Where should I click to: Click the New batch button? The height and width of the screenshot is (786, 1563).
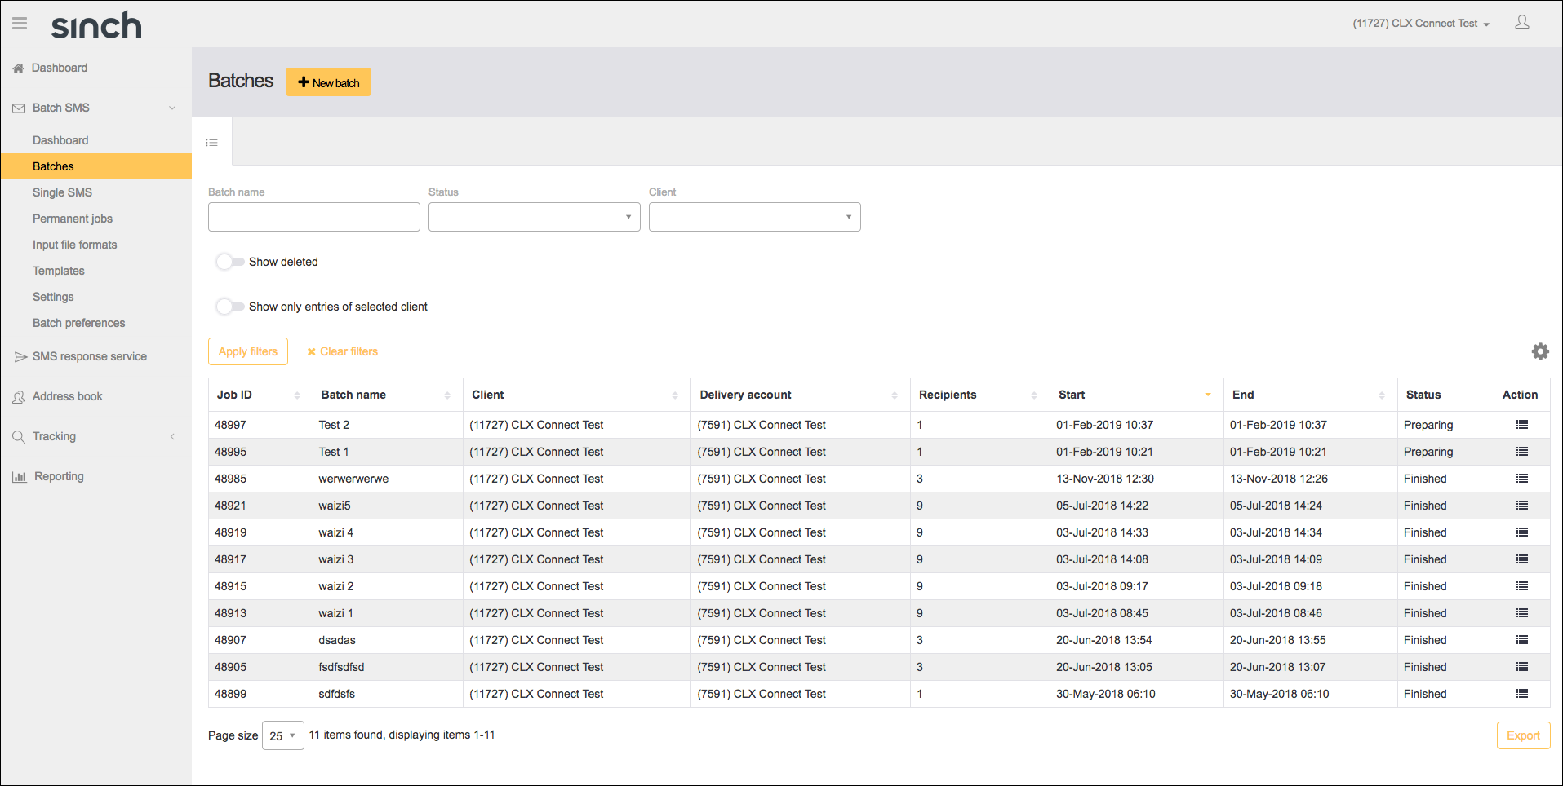[328, 82]
